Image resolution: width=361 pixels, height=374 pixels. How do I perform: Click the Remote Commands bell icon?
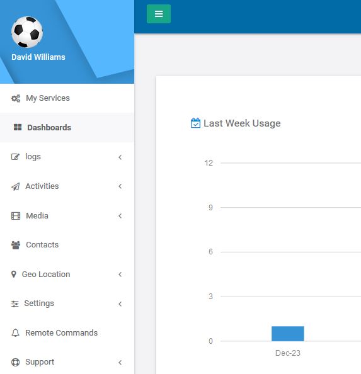pyautogui.click(x=16, y=332)
